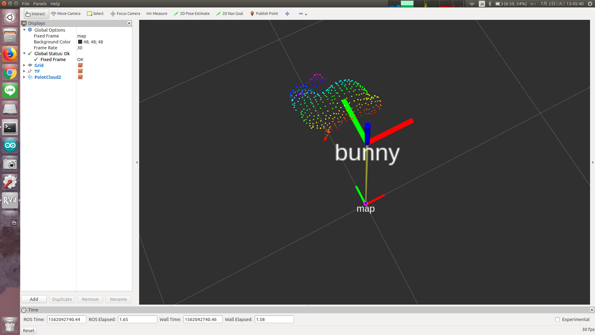595x335 pixels.
Task: Click the Reset button
Action: [x=29, y=331]
